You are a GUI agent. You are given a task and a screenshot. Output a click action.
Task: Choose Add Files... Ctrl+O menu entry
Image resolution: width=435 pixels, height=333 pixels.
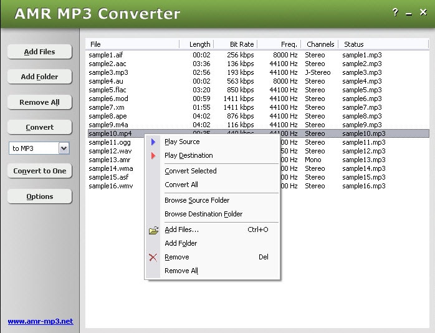[213, 229]
